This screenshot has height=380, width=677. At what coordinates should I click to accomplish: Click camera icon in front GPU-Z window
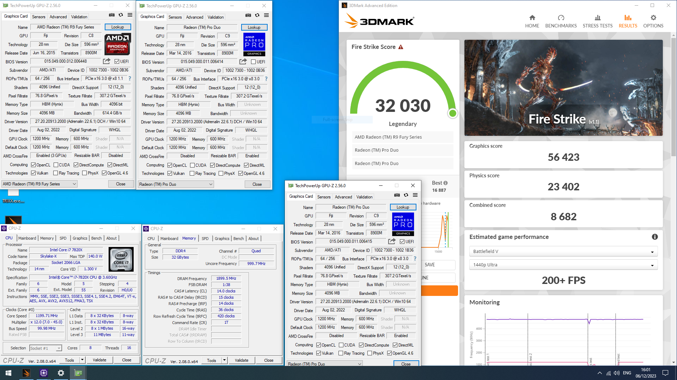point(397,195)
